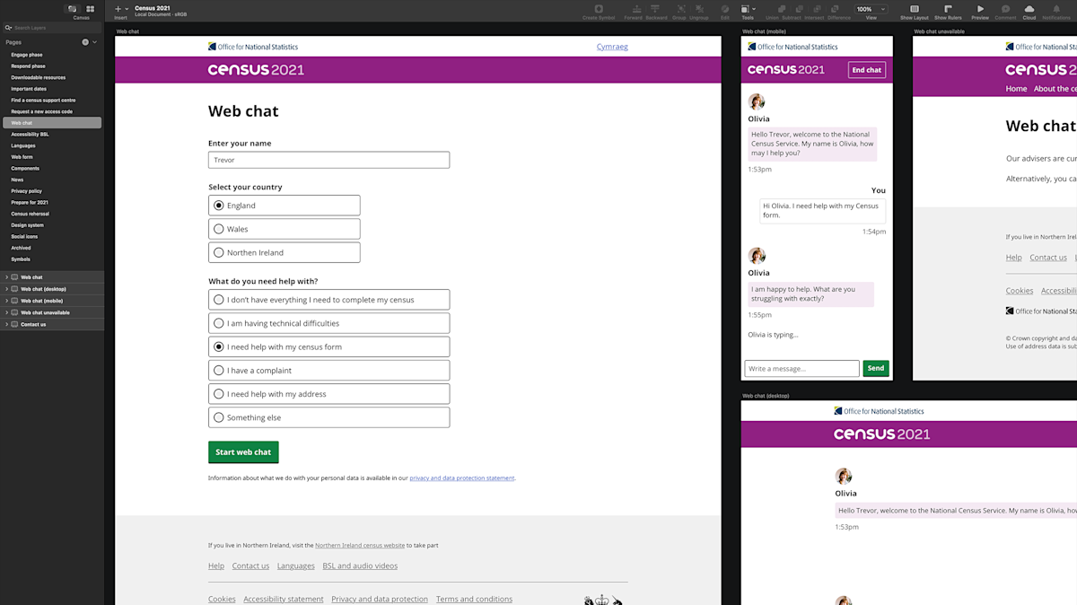Expand the Web chat (desktop) layer
Image resolution: width=1077 pixels, height=605 pixels.
coord(6,289)
